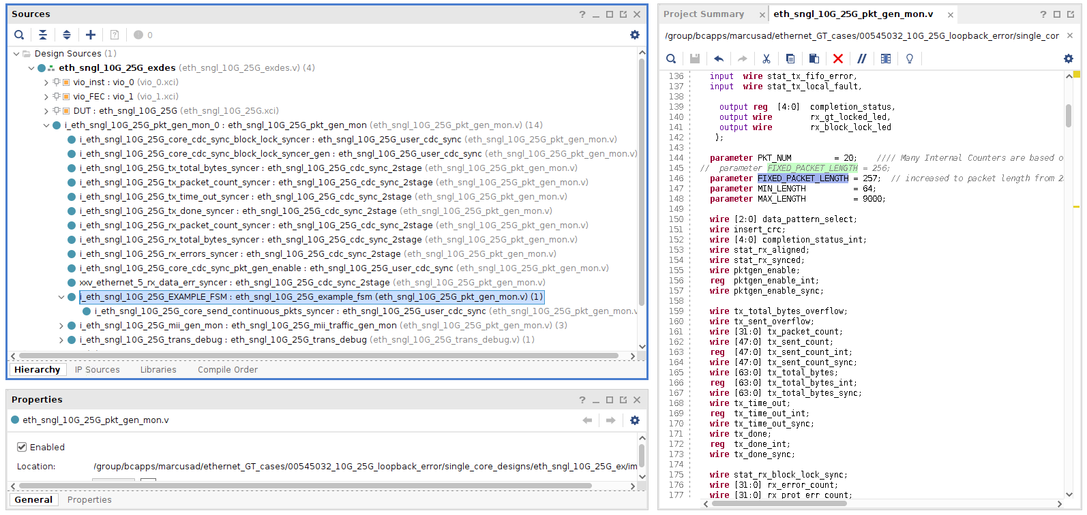Open language templates lightbulb icon
Screen dimensions: 1087x515
[x=909, y=59]
